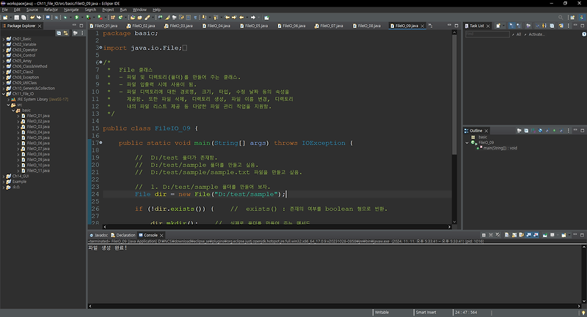Viewport: 587px width, 317px height.
Task: Expand the Ch01_Basic project node
Action: tap(4, 39)
